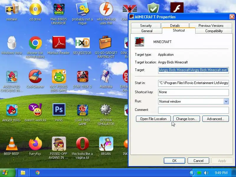The image size is (236, 177).
Task: Cancel the MINECRAFT Properties dialog
Action: click(x=198, y=160)
